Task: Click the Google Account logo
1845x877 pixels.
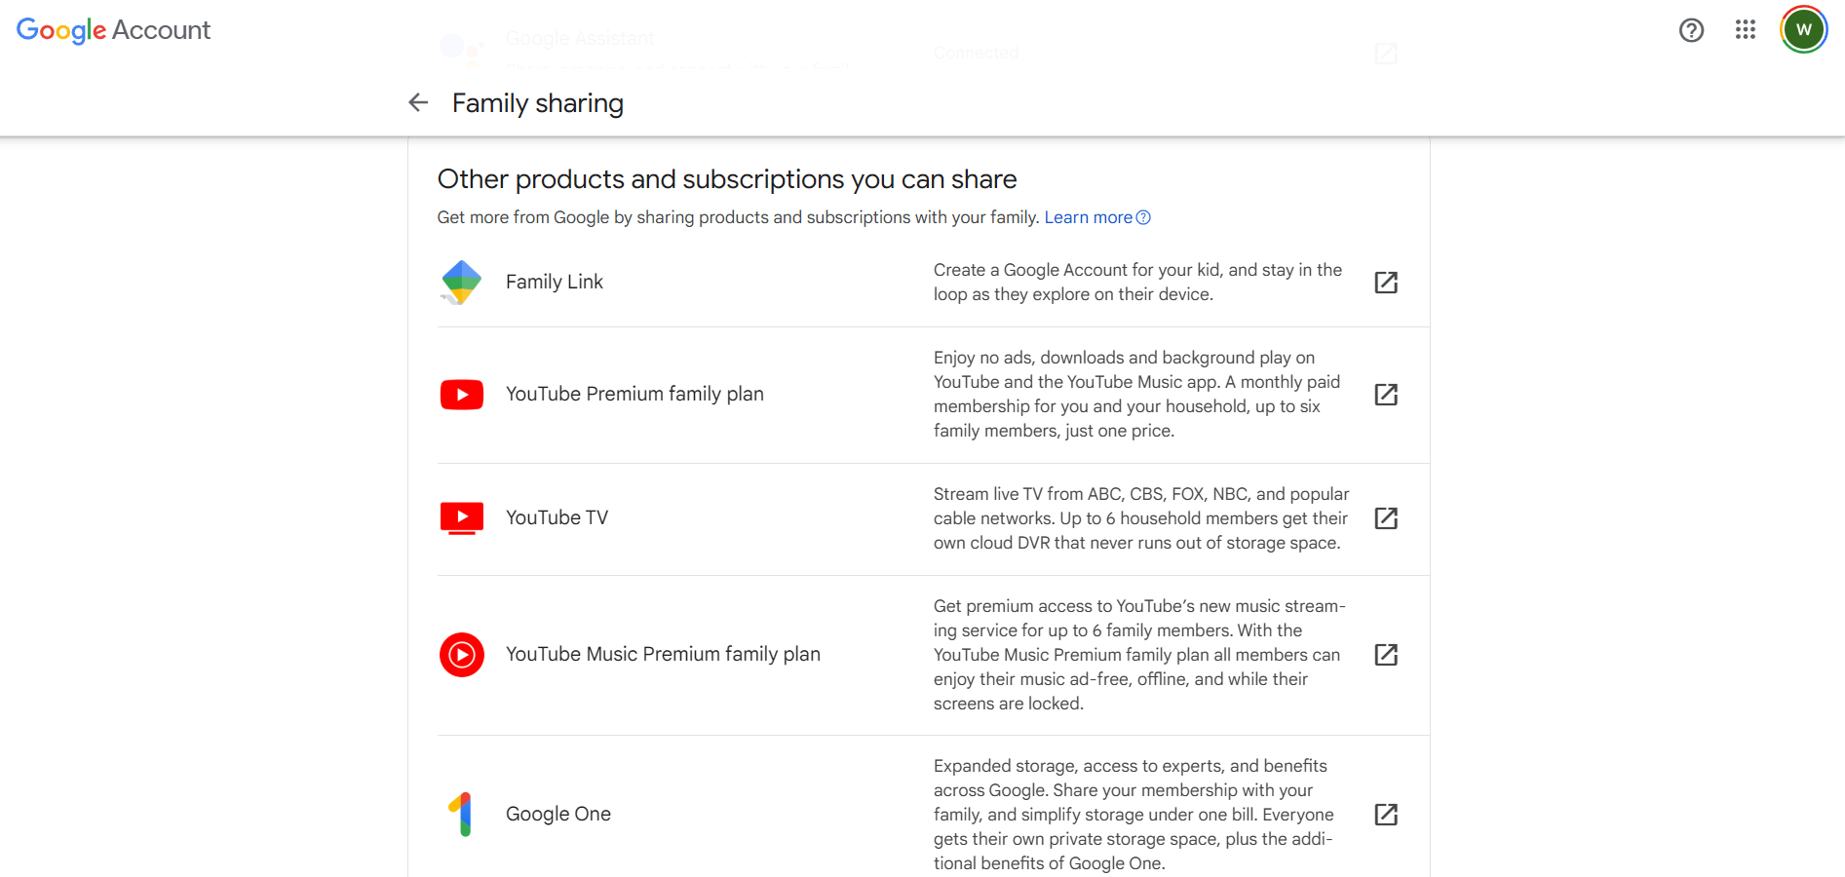Action: [x=113, y=30]
